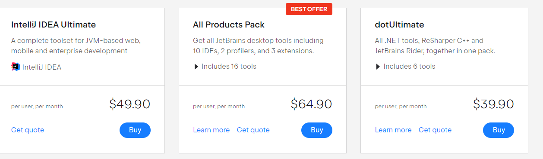Viewport: 543px width, 159px height.
Task: Click the red BEST OFFER badge
Action: point(309,9)
